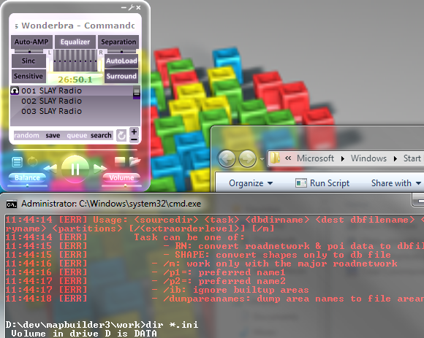The height and width of the screenshot is (338, 424).
Task: Stop playback with the stop button
Action: click(120, 161)
